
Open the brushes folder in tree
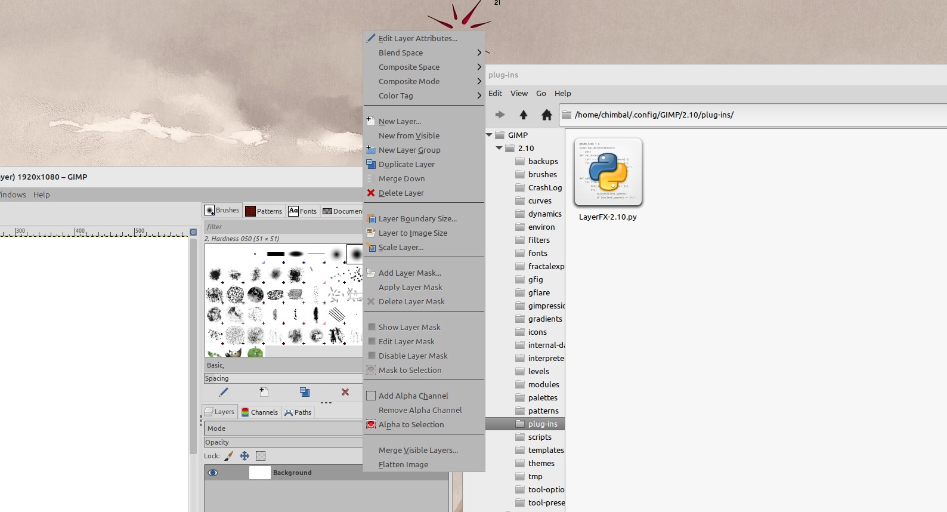pyautogui.click(x=542, y=174)
